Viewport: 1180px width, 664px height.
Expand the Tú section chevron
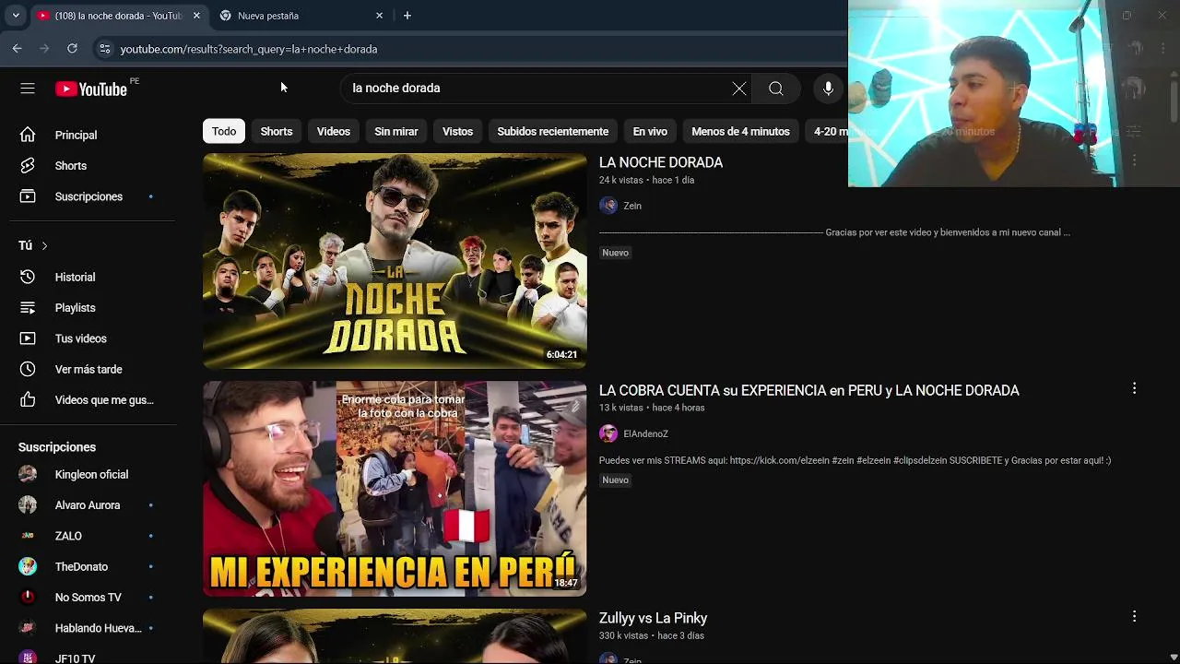[44, 246]
